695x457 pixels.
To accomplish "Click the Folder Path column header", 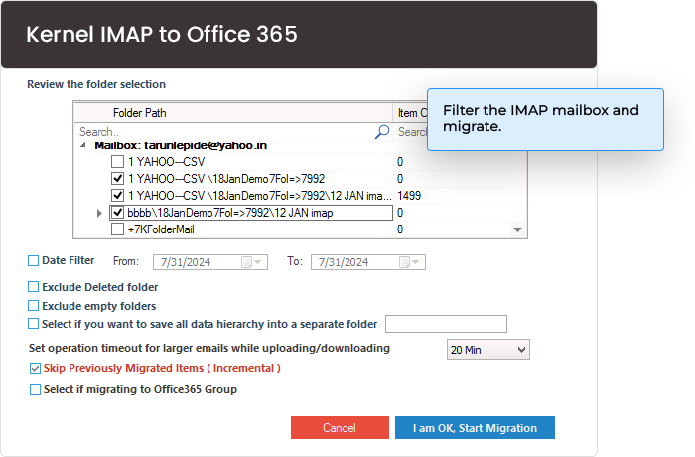I will click(x=233, y=113).
